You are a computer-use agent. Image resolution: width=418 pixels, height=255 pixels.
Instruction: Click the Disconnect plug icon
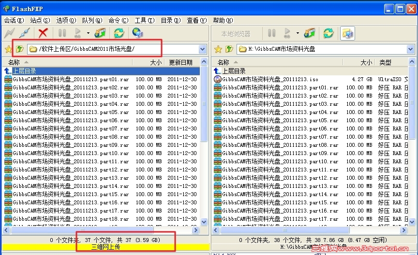tap(25, 33)
